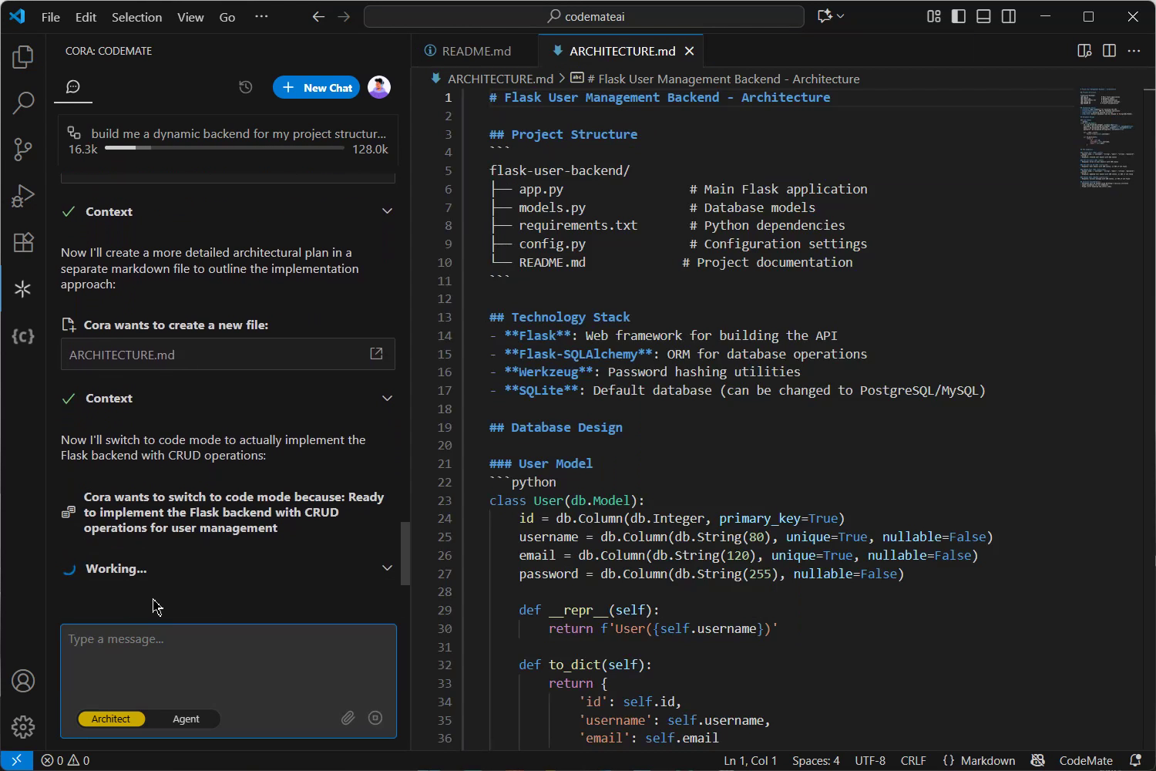Go back with the navigation arrow
The width and height of the screenshot is (1156, 771).
click(318, 16)
